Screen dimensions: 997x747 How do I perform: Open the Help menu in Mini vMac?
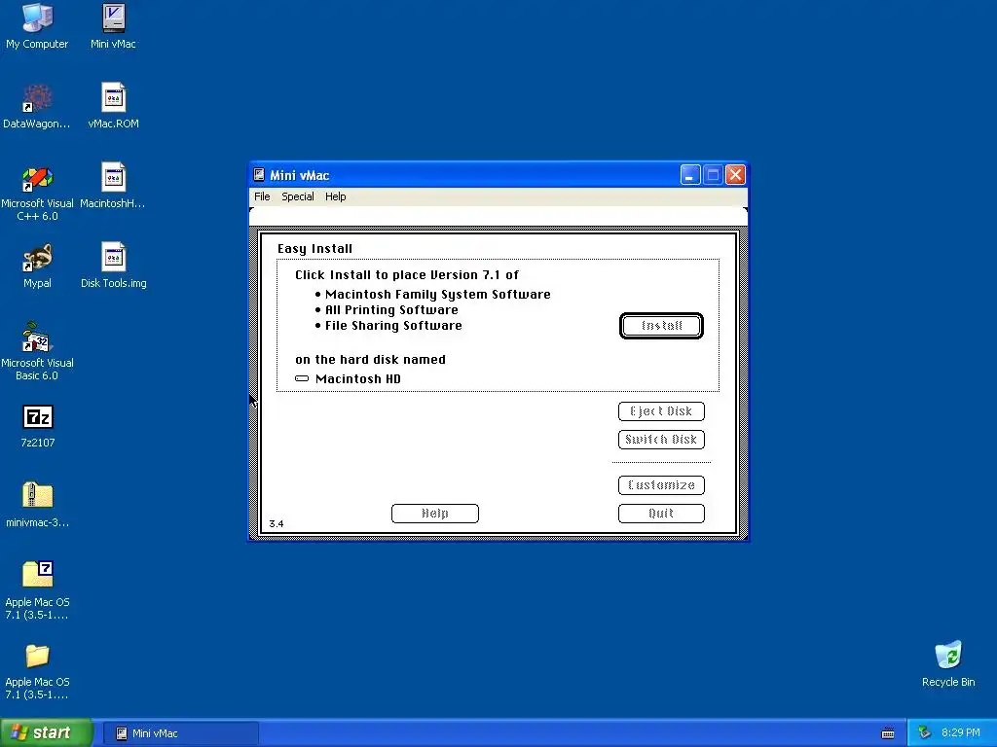[x=336, y=196]
